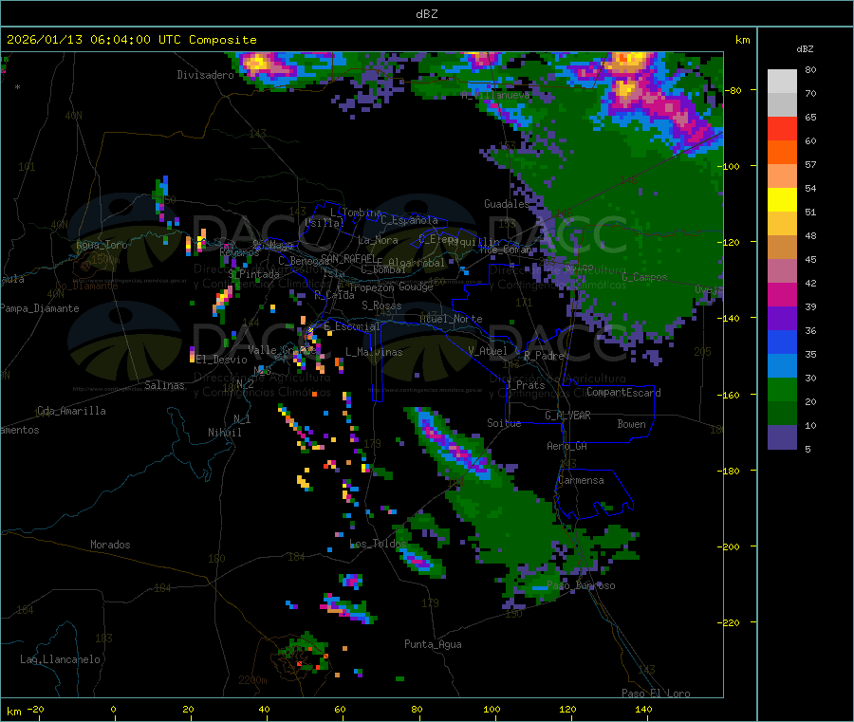Click the timestamp 2026/01/13 06:04:00 UTC Composite
The width and height of the screenshot is (854, 722).
click(x=131, y=40)
